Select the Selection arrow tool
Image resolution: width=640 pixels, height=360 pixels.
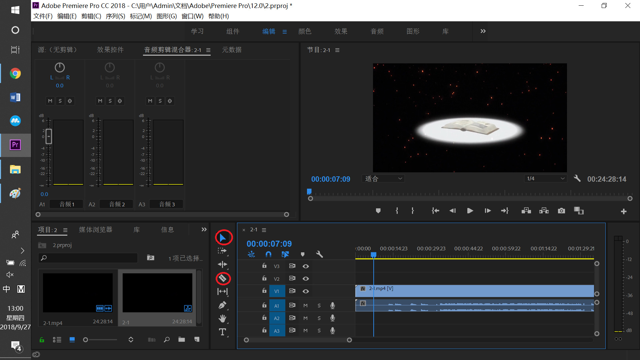pos(223,238)
